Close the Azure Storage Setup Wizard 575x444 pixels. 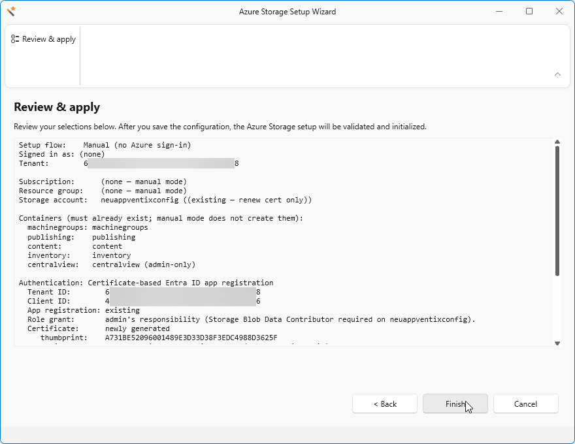(559, 11)
